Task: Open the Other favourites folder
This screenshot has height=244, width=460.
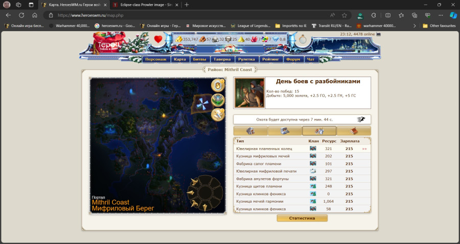Action: 439,26
